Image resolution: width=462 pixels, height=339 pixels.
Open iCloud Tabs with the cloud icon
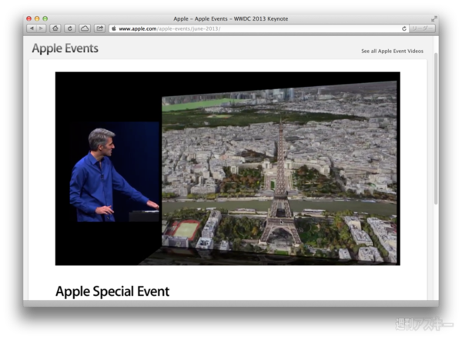click(x=85, y=28)
